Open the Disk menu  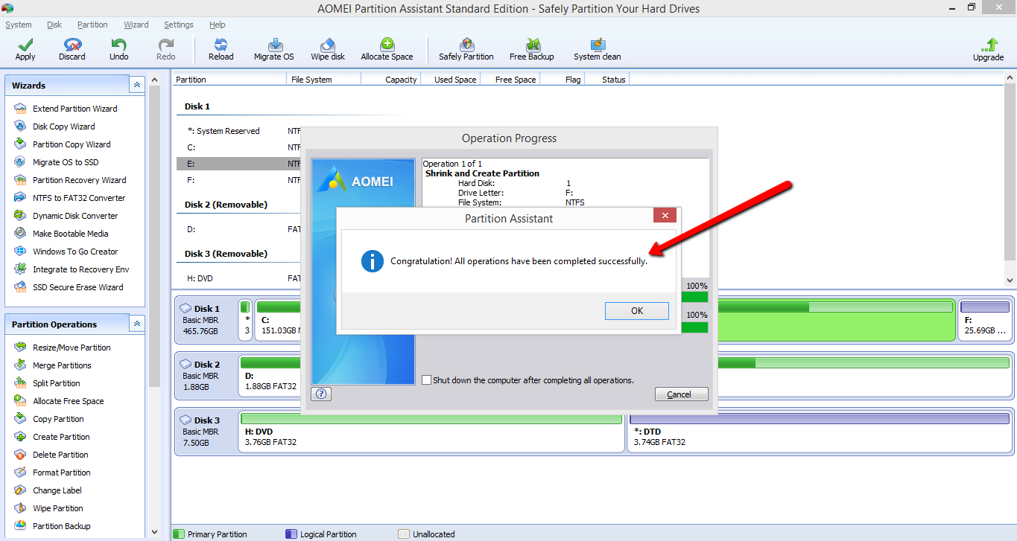coord(54,25)
